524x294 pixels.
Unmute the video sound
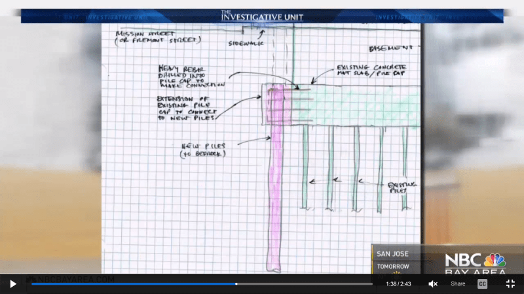(433, 284)
